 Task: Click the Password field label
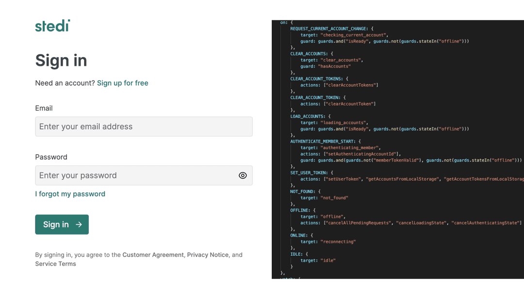coord(51,157)
